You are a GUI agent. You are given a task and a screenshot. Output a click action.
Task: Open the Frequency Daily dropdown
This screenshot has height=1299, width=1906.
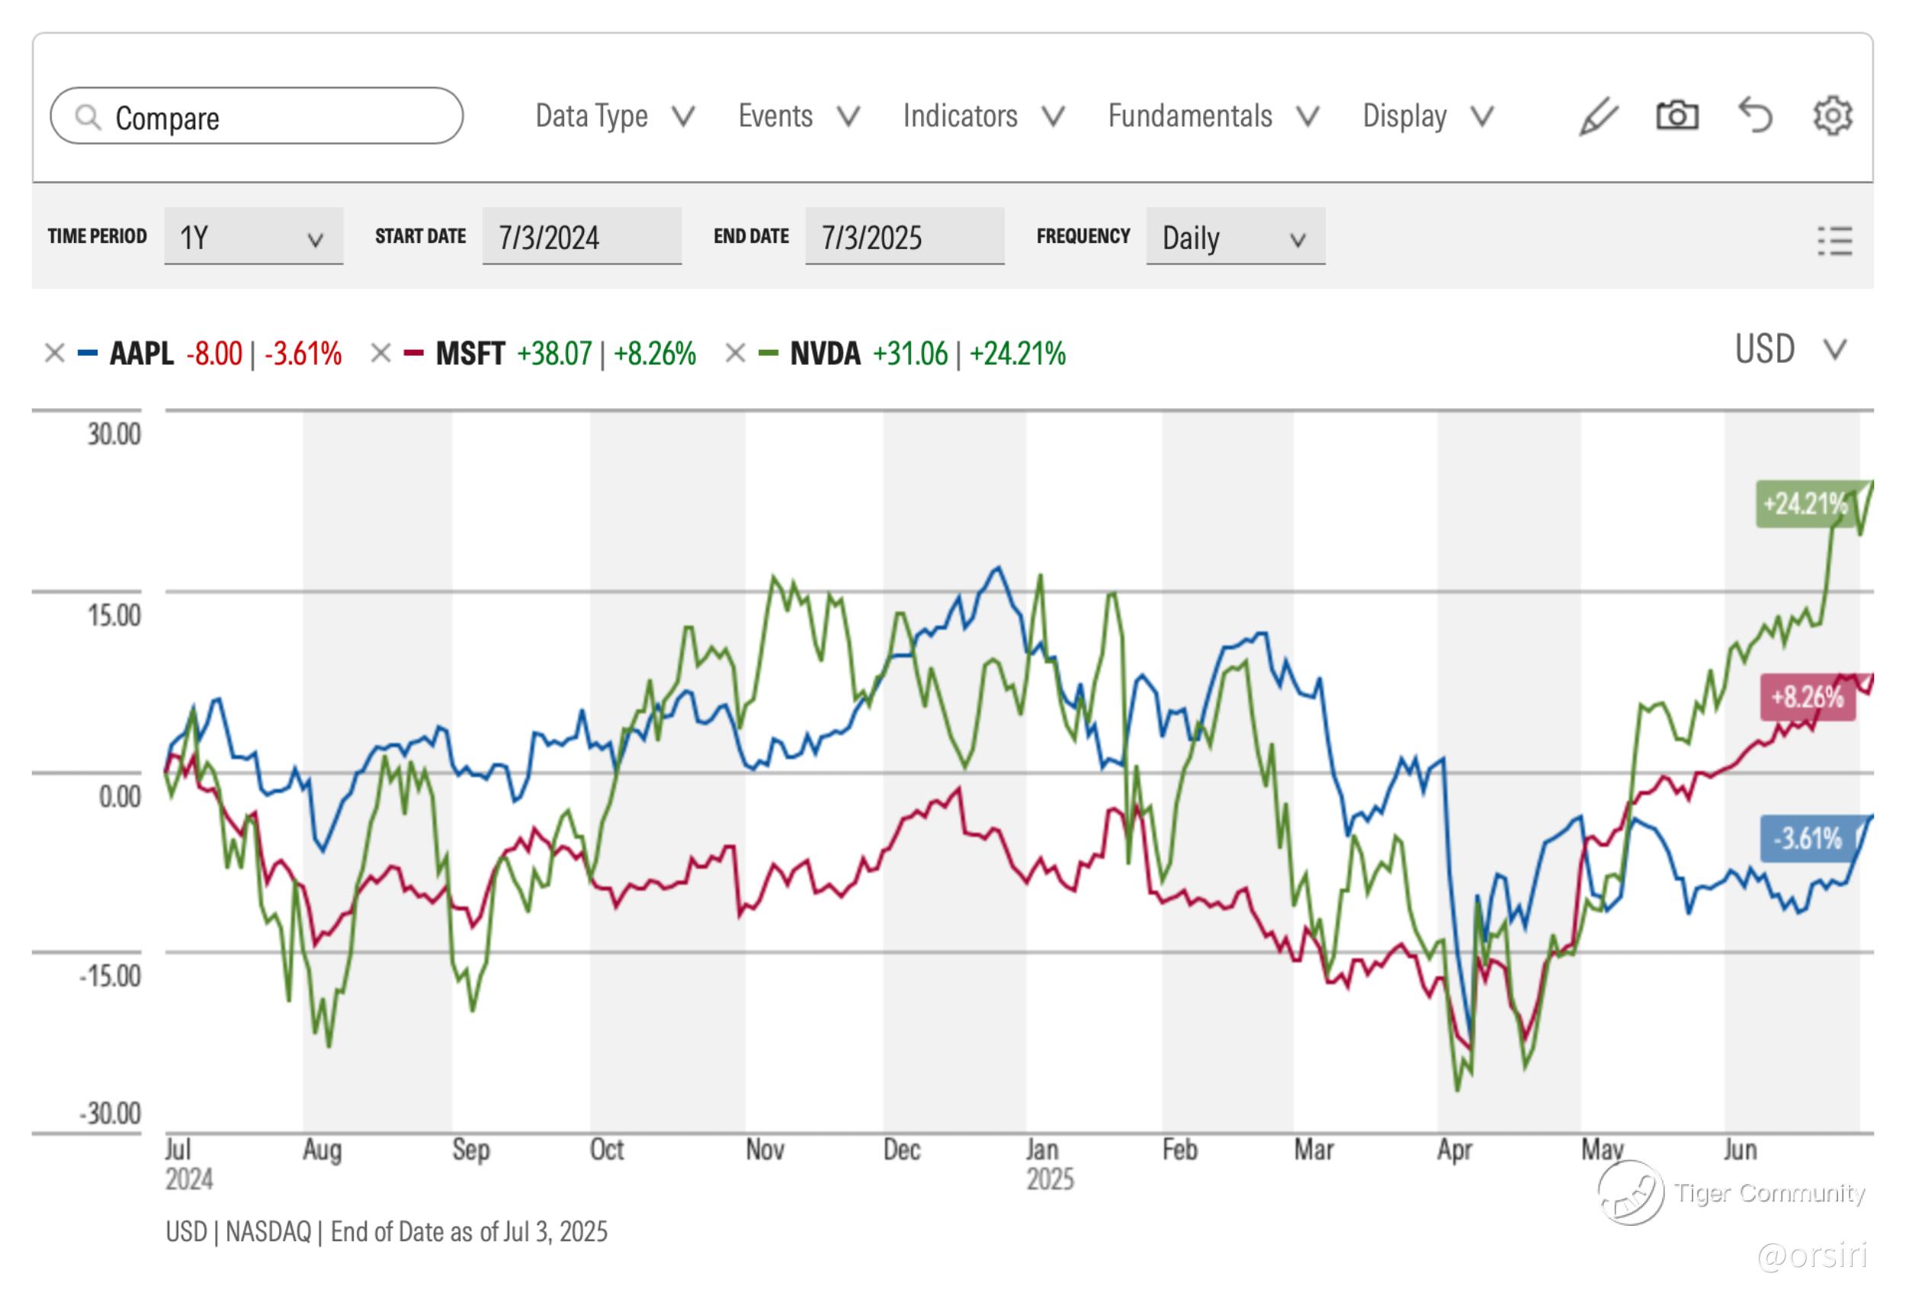1234,238
